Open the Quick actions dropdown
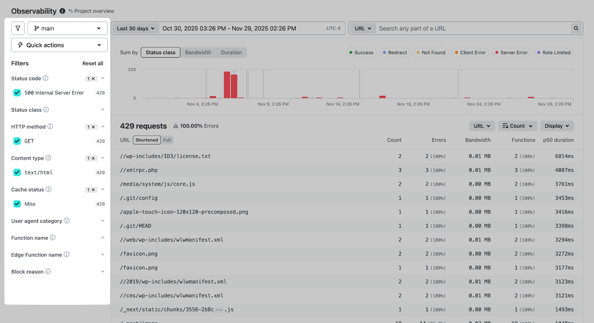Screen dimensions: 594x323 (x=59, y=45)
